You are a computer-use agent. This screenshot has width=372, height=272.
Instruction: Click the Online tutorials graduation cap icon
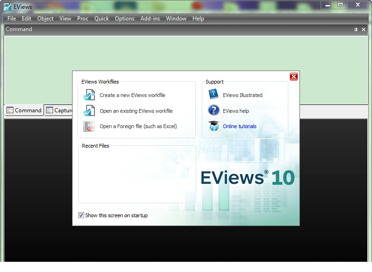[x=213, y=126]
